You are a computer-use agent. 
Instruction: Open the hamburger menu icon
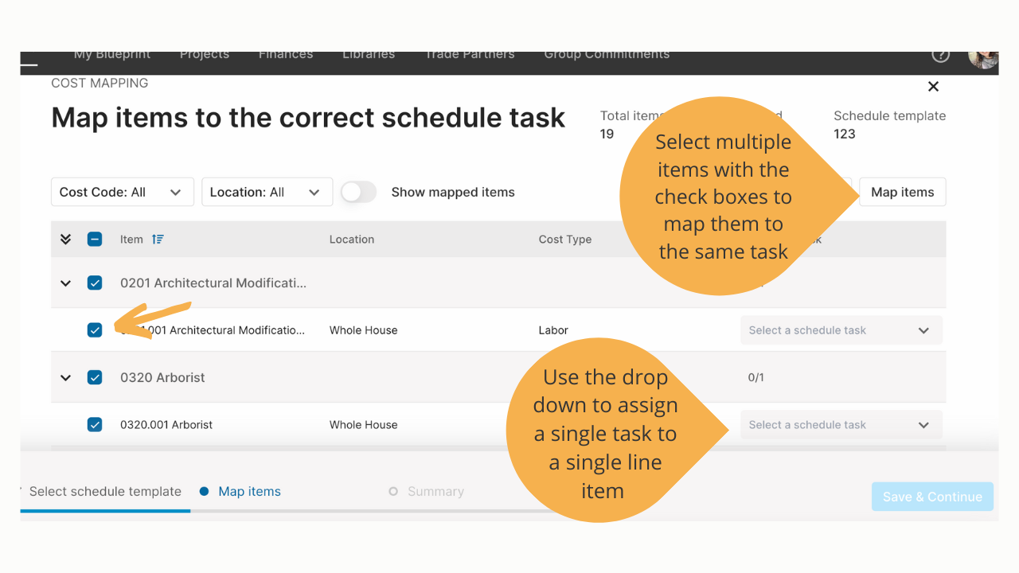29,61
